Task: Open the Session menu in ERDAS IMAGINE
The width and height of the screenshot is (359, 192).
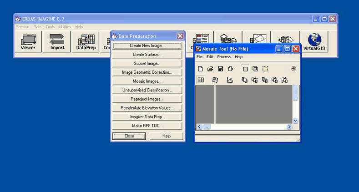Action: pyautogui.click(x=23, y=27)
